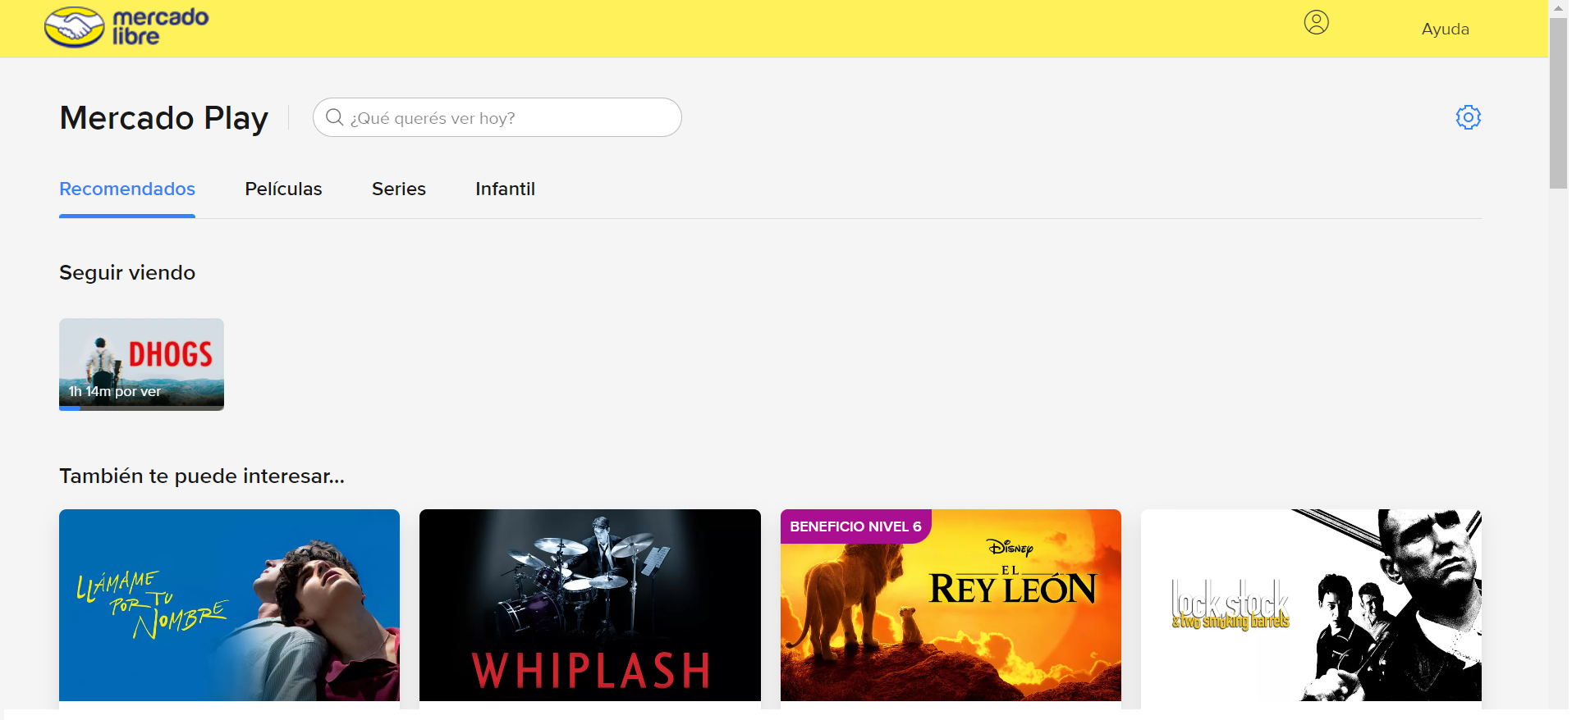
Task: Resume watching the DHOGS thumbnail
Action: (x=141, y=364)
